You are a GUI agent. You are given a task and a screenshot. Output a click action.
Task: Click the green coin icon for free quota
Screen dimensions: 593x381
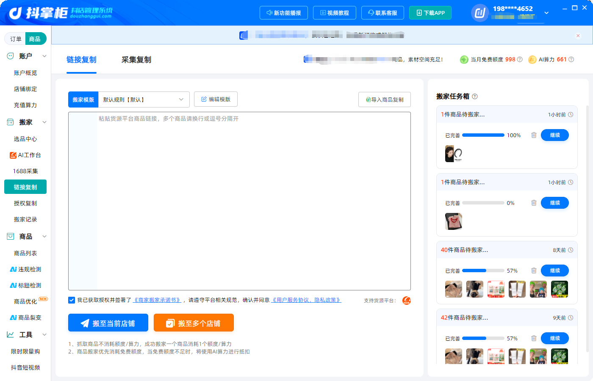464,60
